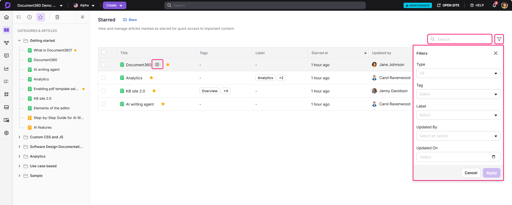Open the Alpha workspace dropdown

tap(84, 5)
